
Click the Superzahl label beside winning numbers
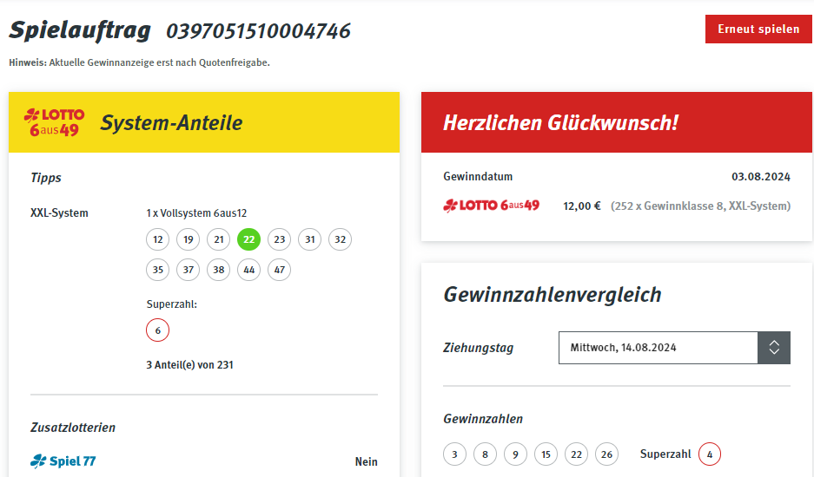(x=665, y=454)
